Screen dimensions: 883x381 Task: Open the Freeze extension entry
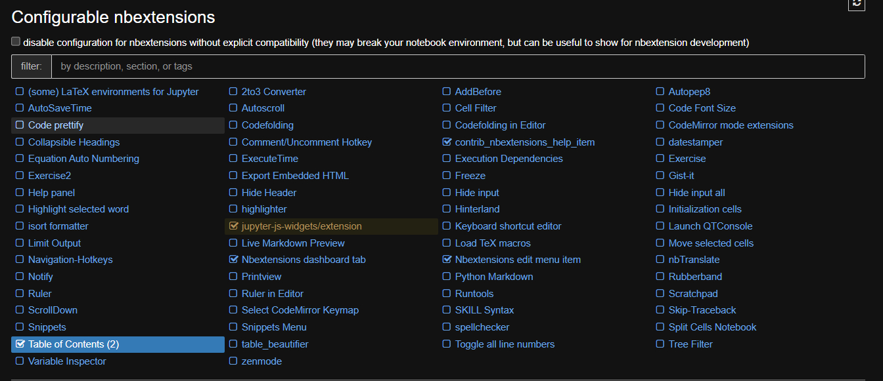pos(470,176)
